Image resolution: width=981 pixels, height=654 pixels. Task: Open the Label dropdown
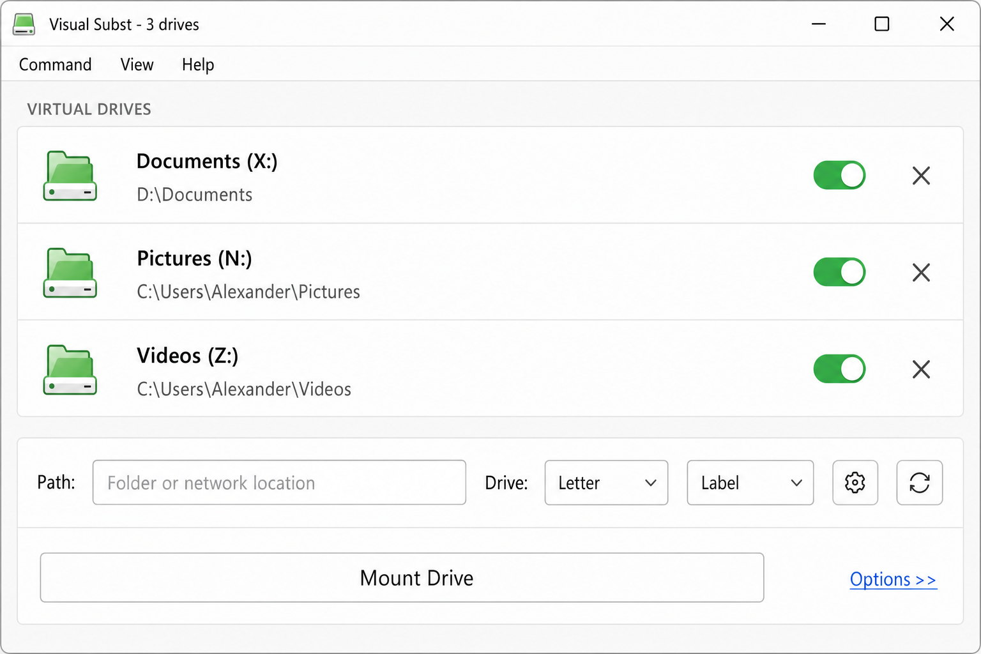[x=750, y=483]
